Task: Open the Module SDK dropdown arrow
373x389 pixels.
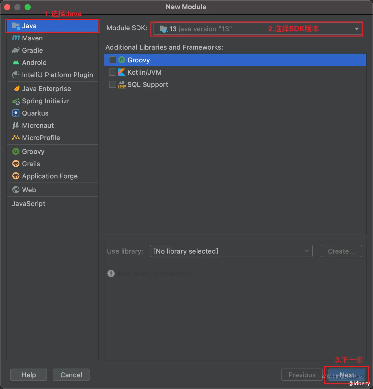Action: pos(357,29)
